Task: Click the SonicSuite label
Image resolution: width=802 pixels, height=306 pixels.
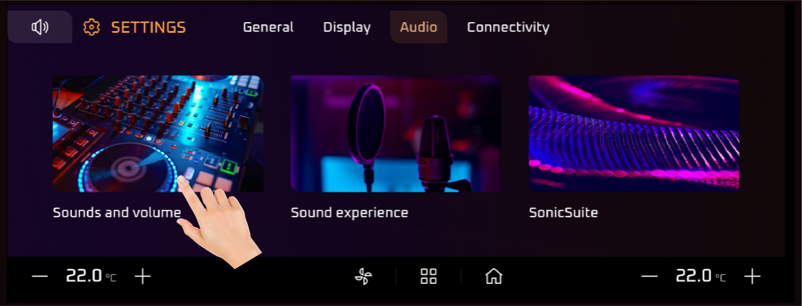Action: click(x=563, y=213)
